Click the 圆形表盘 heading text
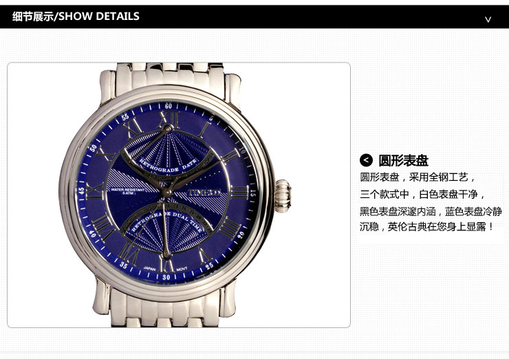Image resolution: width=509 pixels, height=359 pixels. [x=404, y=160]
